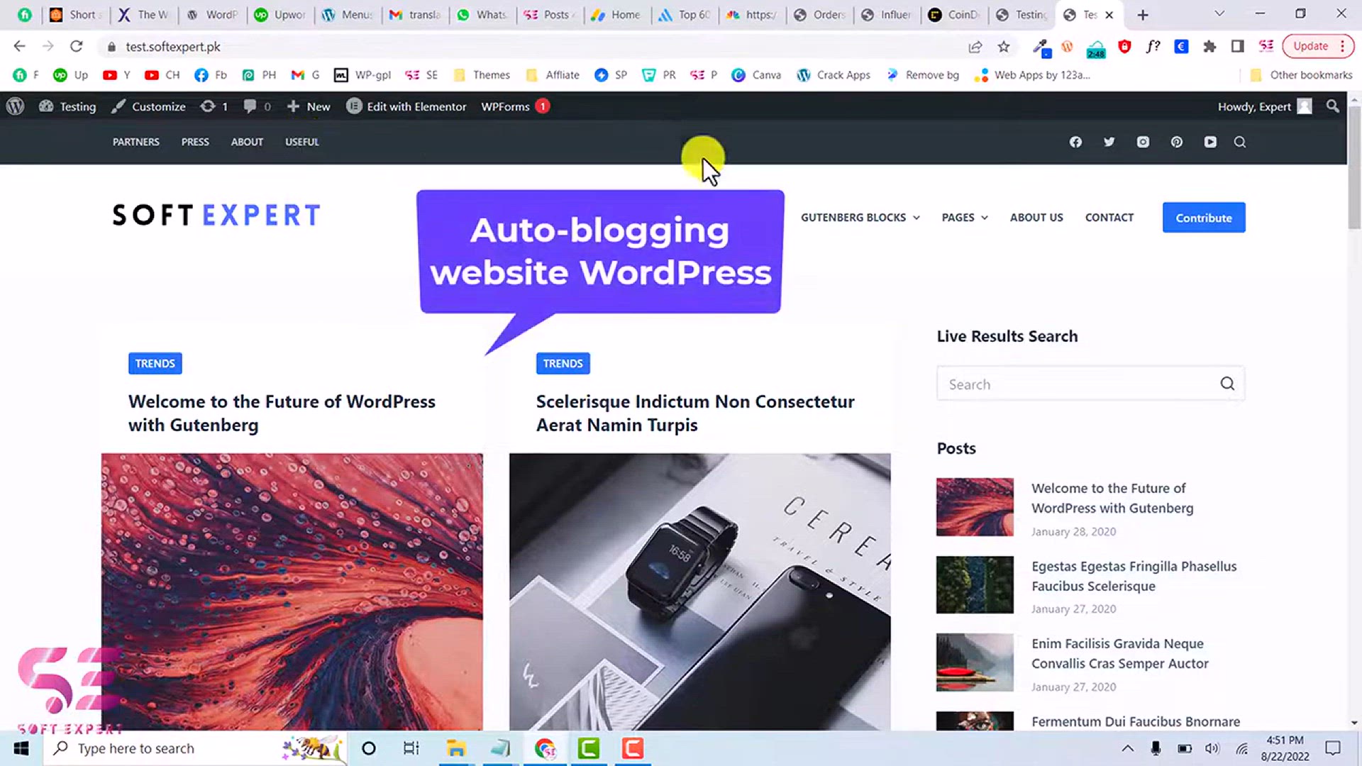Image resolution: width=1362 pixels, height=766 pixels.
Task: Open File Explorer from the taskbar
Action: 455,748
